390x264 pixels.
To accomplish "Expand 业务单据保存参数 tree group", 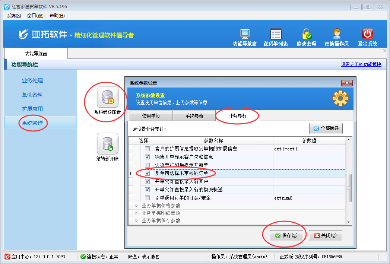I will 136,221.
